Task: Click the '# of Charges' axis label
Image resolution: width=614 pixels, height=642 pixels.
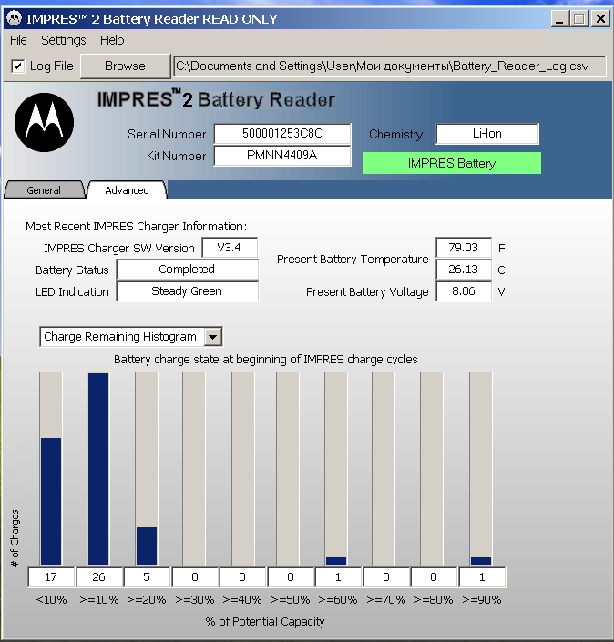Action: (x=15, y=538)
